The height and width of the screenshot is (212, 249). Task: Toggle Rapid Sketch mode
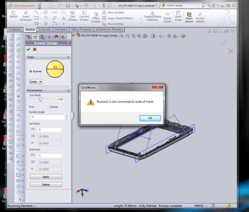click(x=189, y=18)
